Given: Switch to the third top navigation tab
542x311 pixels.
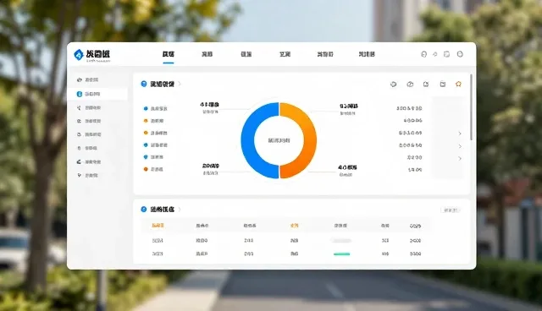Looking at the screenshot, I should pyautogui.click(x=246, y=54).
